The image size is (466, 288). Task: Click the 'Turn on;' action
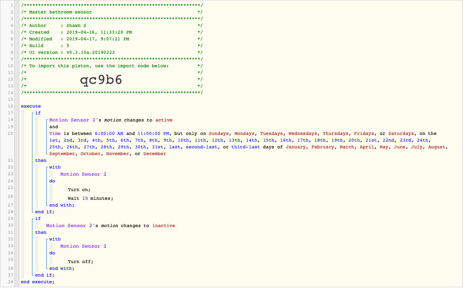tap(79, 189)
